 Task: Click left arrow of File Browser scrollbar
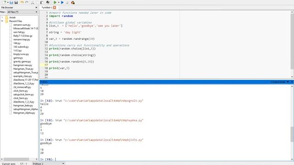[x=2, y=159]
